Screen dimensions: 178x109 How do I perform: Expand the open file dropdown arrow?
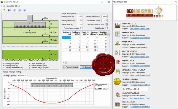point(6,10)
